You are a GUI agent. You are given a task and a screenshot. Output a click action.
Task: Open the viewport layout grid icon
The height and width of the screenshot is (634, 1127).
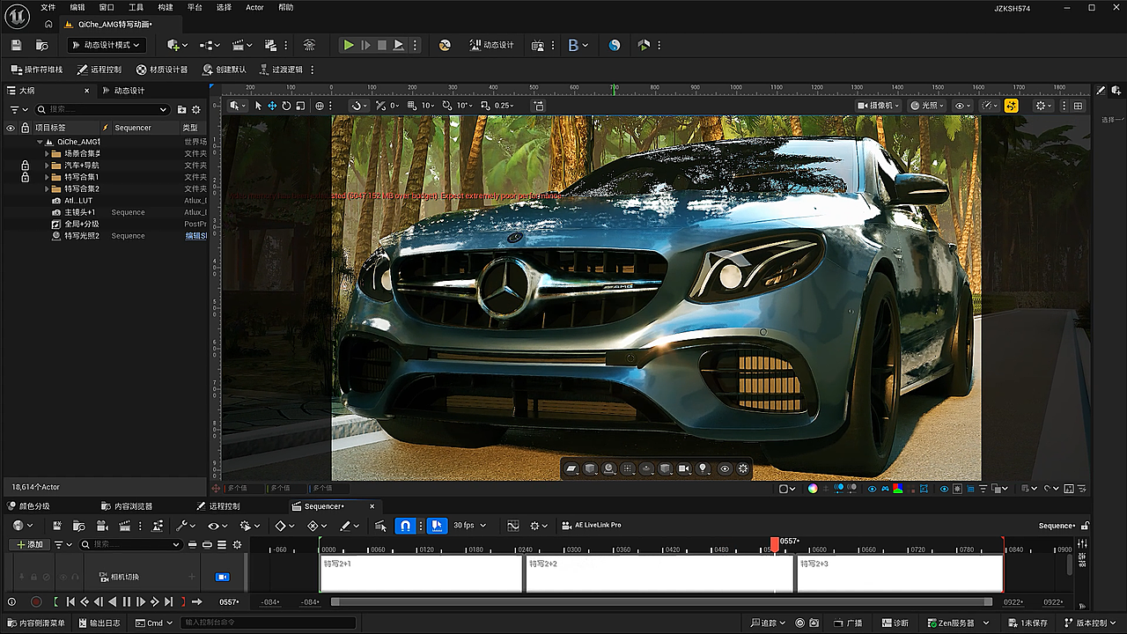pyautogui.click(x=1078, y=106)
